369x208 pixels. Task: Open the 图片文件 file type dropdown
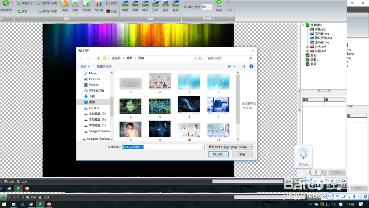[x=230, y=147]
